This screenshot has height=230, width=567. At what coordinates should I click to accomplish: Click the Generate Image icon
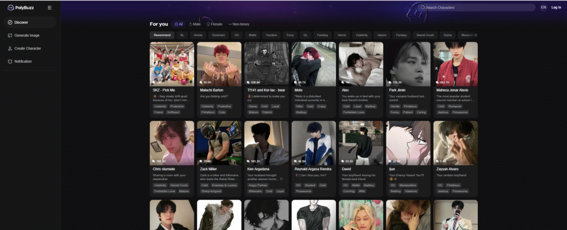[x=10, y=35]
